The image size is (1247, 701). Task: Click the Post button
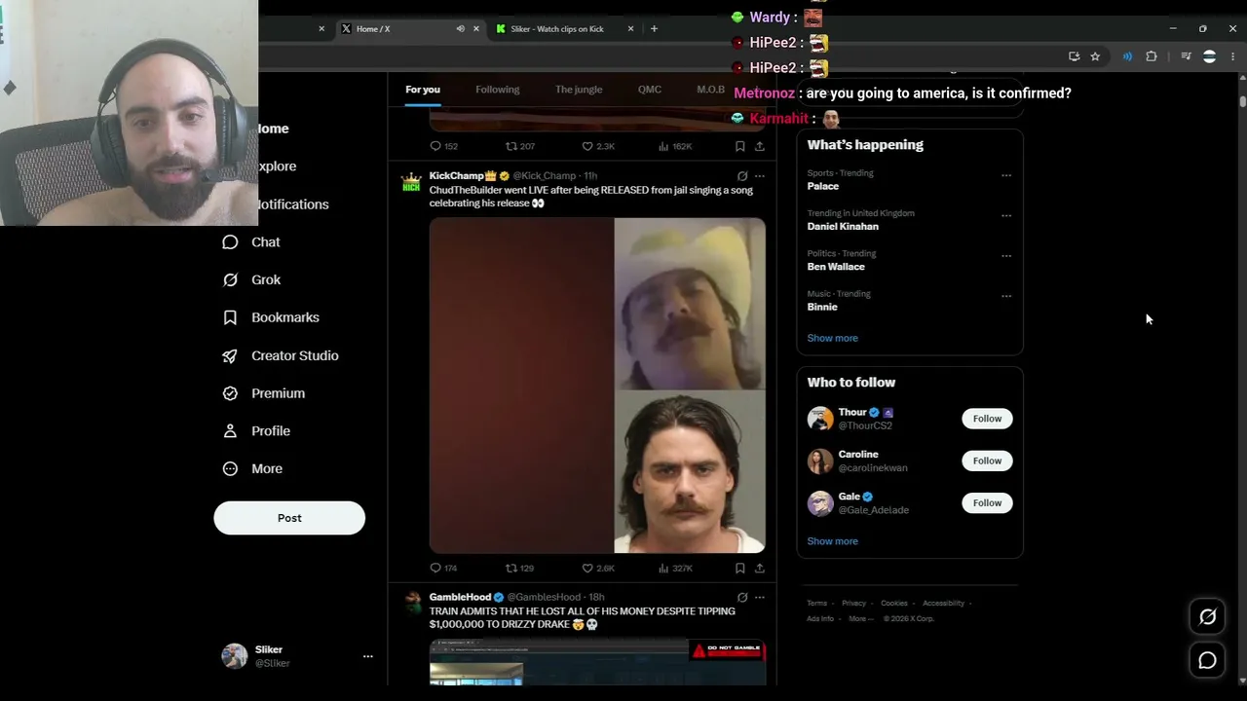[289, 518]
